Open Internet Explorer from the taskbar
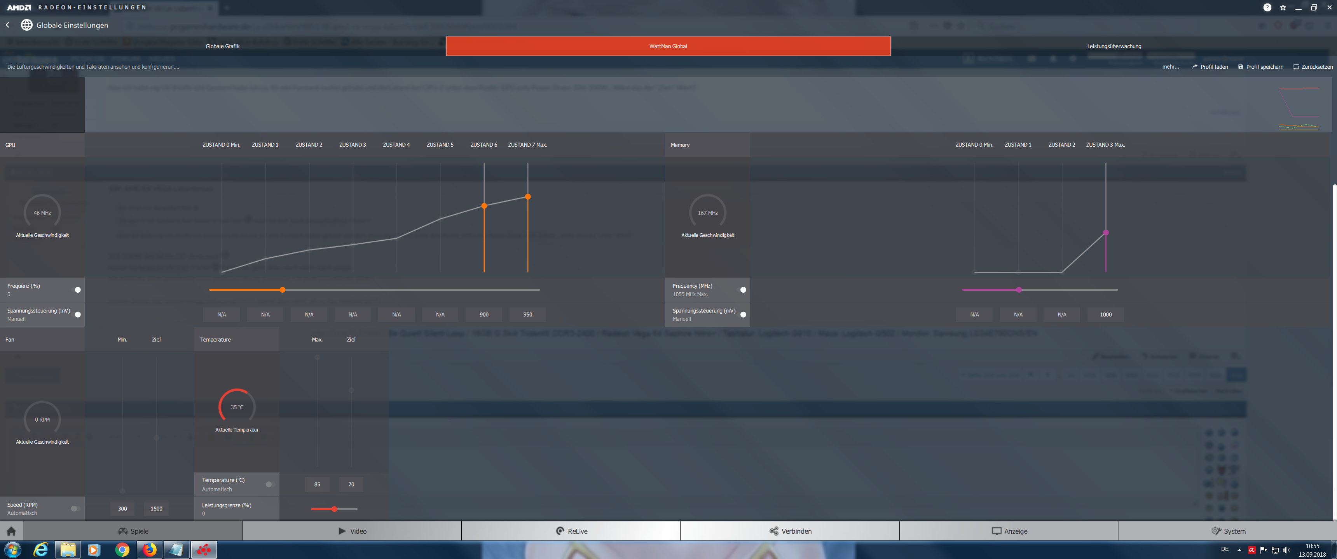Screen dimensions: 1337x559 click(40, 550)
